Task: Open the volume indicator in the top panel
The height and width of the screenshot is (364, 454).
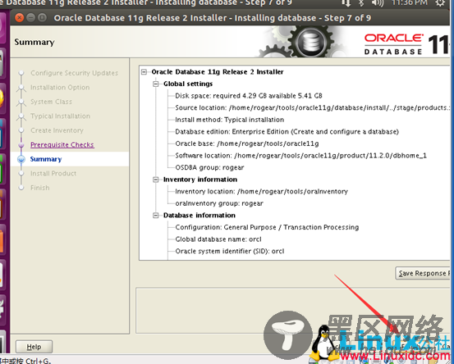Action: point(378,3)
